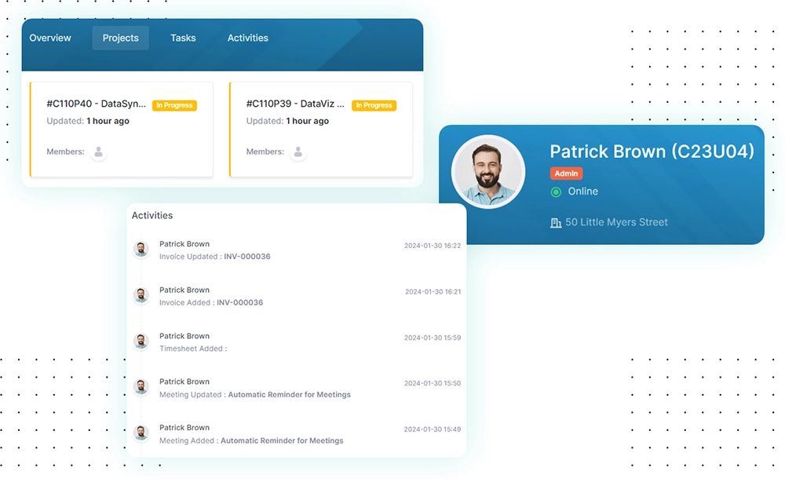Open project #C110P40 - DataSyn title
The image size is (785, 482).
(96, 104)
